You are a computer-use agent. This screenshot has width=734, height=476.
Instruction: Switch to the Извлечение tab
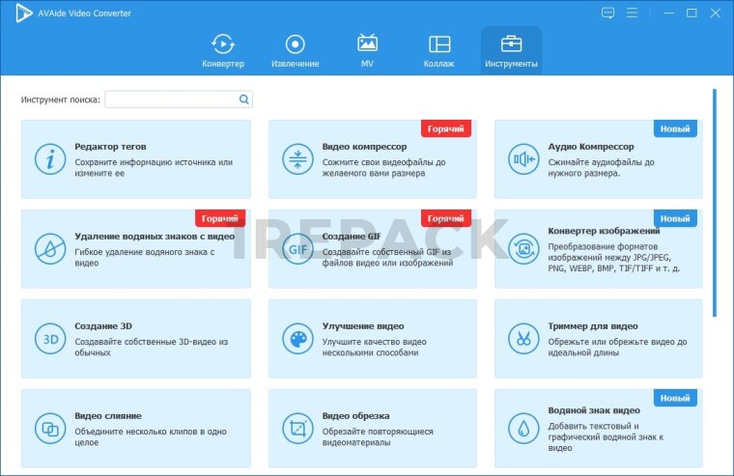tap(296, 50)
